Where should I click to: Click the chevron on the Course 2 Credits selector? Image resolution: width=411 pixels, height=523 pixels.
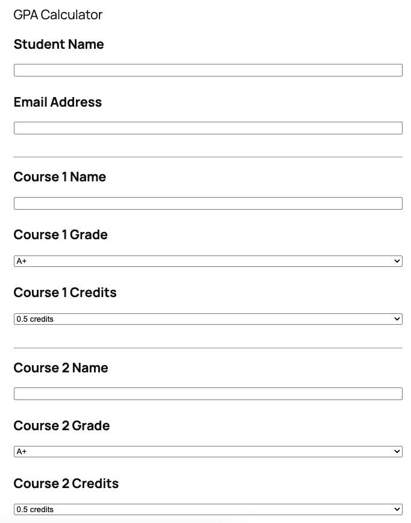pyautogui.click(x=397, y=509)
